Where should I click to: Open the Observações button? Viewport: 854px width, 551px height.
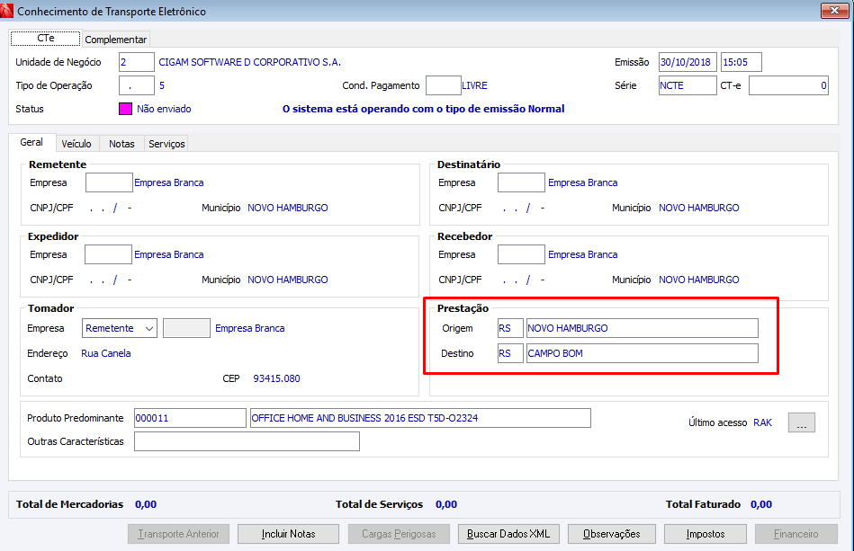pyautogui.click(x=612, y=534)
